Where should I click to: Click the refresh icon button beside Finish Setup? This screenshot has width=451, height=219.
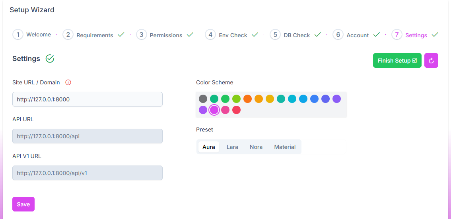[x=431, y=61]
